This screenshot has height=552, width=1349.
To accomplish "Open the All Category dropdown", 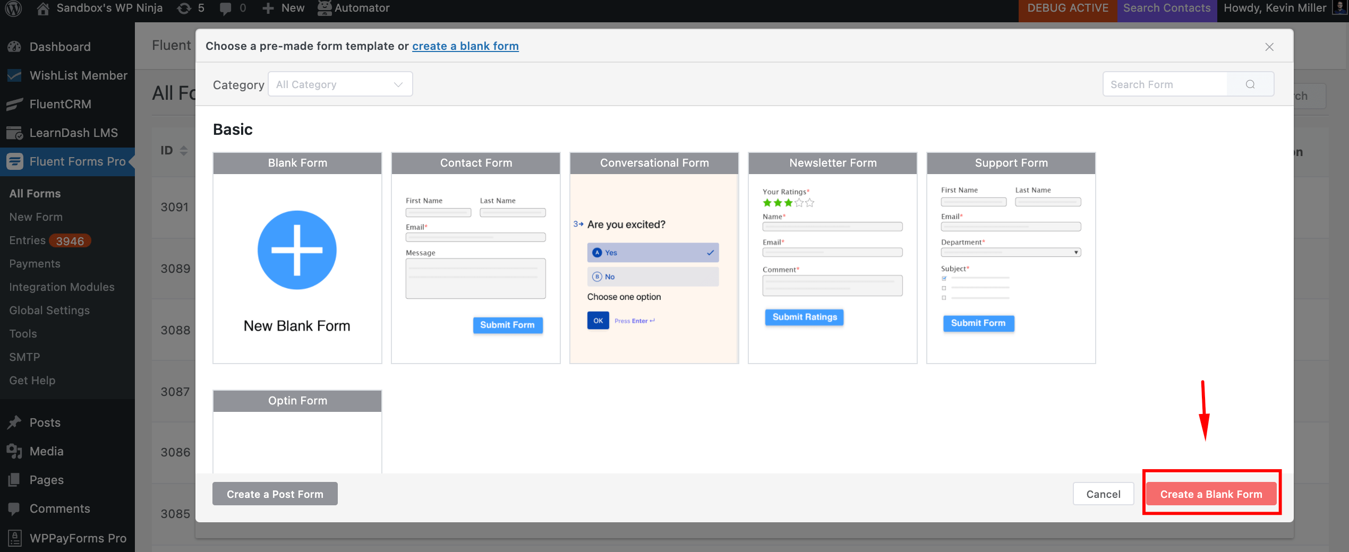I will [340, 84].
